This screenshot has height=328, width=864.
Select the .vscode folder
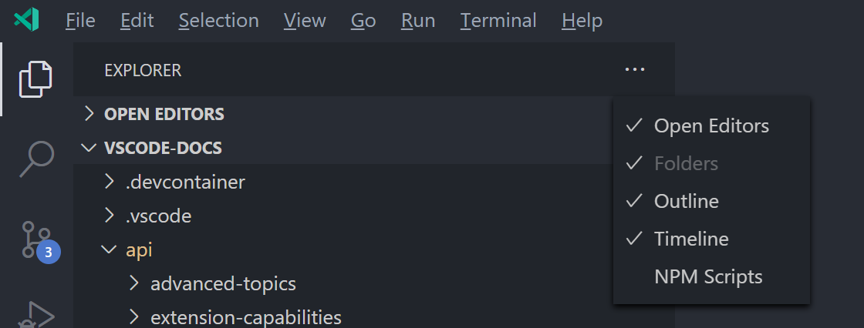pyautogui.click(x=158, y=216)
